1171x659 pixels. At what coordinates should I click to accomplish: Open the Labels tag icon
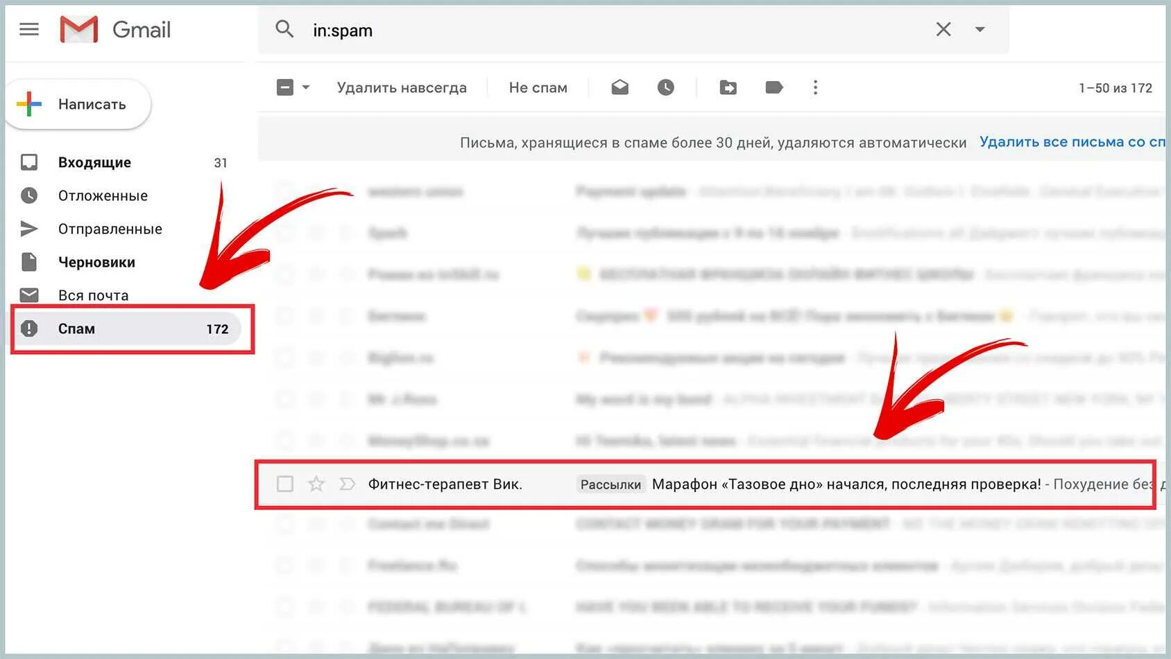774,87
